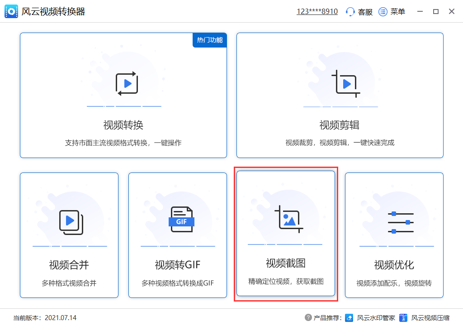Open the GIF file icon
This screenshot has height=326, width=463.
tap(181, 219)
